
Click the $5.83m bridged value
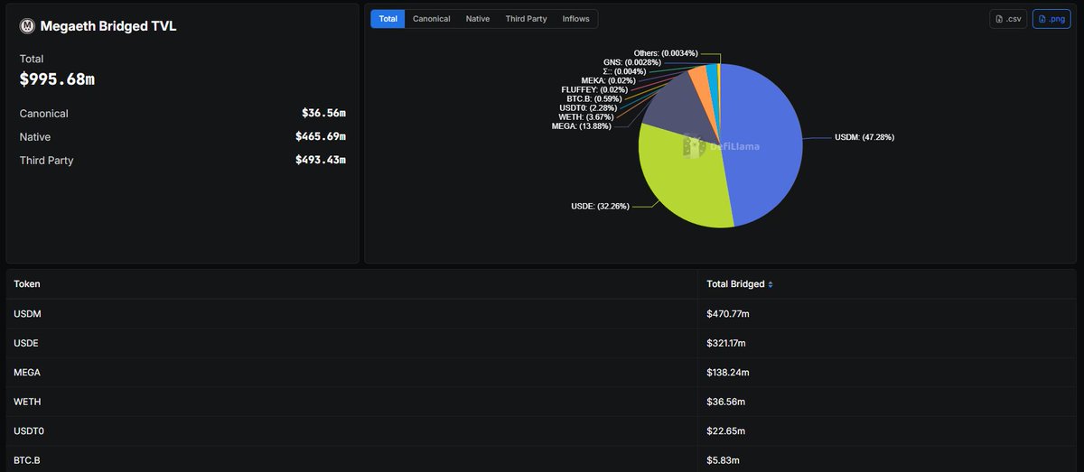click(x=723, y=459)
